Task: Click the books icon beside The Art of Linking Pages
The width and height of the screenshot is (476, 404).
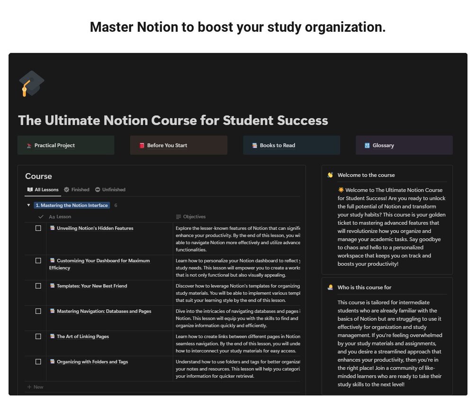Action: click(52, 336)
